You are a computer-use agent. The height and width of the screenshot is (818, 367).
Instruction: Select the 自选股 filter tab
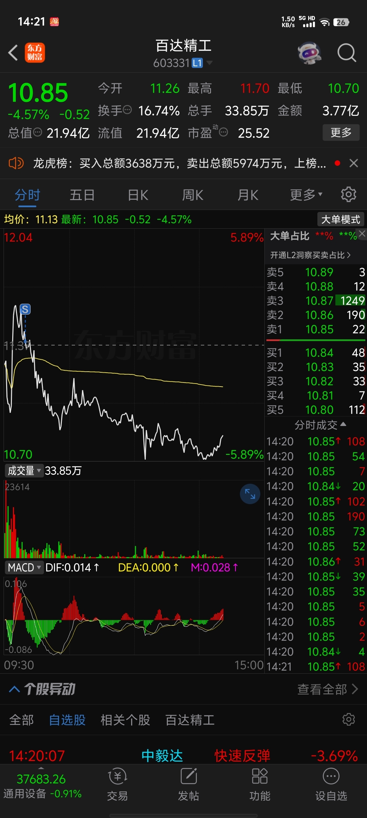pos(67,720)
